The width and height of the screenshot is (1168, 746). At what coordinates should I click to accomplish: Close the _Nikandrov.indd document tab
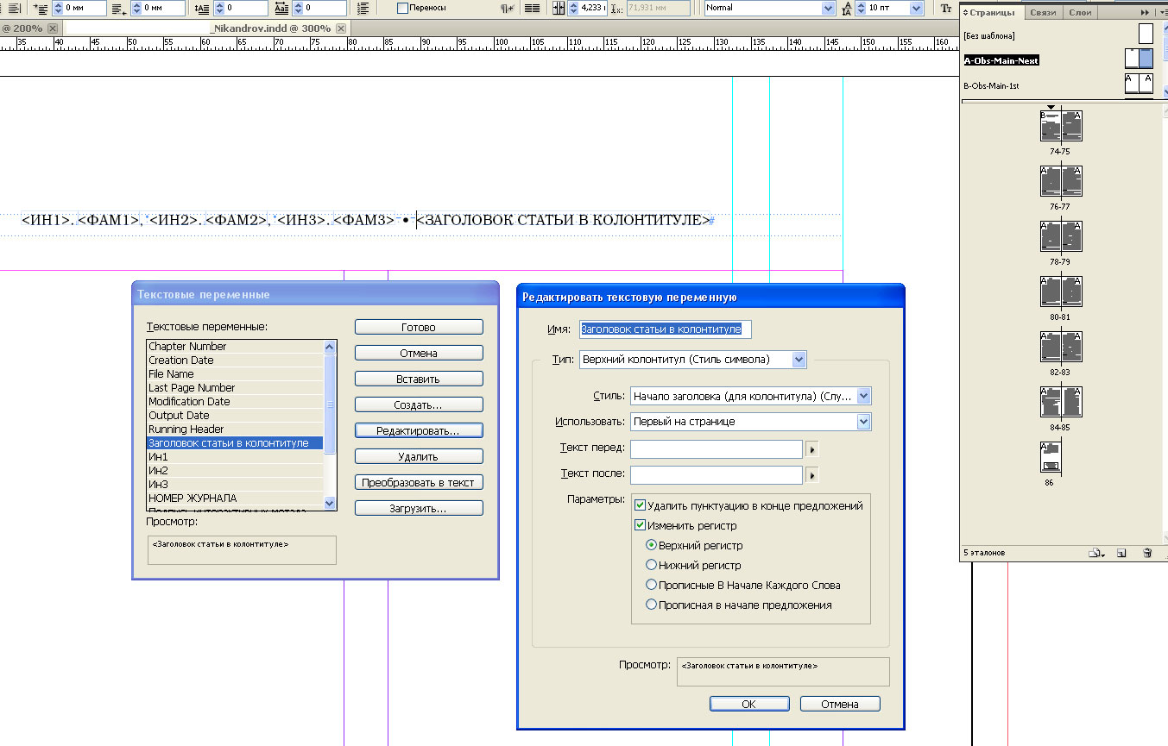340,28
